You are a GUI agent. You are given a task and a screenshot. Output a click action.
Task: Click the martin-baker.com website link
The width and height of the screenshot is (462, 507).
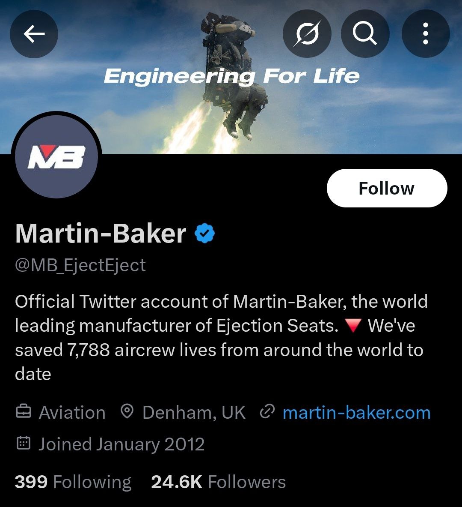356,413
